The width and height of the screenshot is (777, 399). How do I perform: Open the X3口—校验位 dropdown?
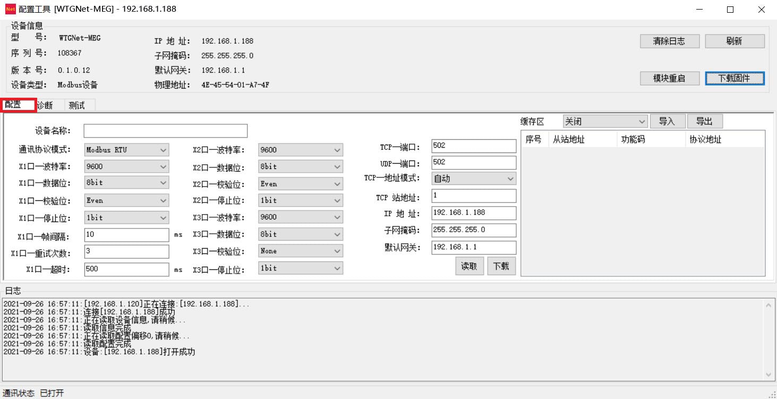click(301, 251)
